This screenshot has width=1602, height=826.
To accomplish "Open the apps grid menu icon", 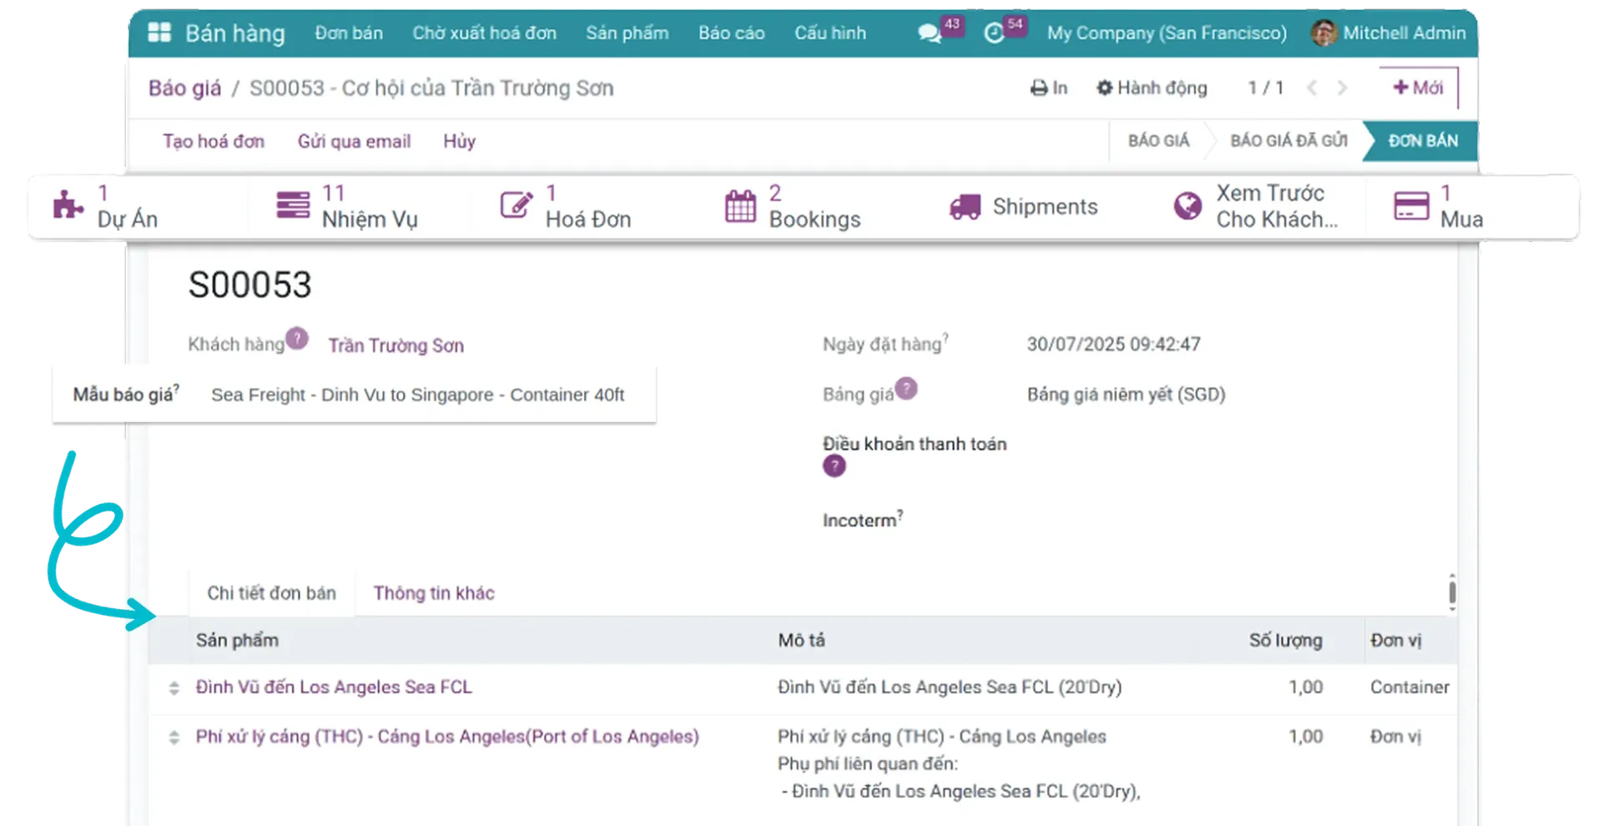I will pos(159,33).
